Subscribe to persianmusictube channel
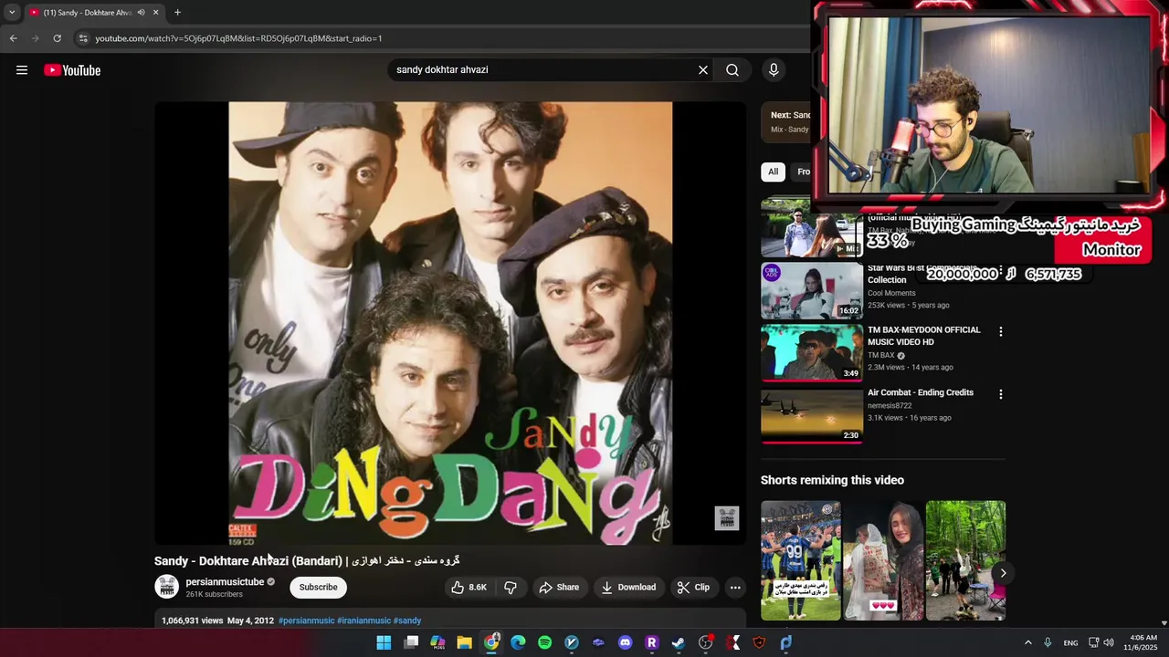The image size is (1169, 657). click(x=318, y=588)
